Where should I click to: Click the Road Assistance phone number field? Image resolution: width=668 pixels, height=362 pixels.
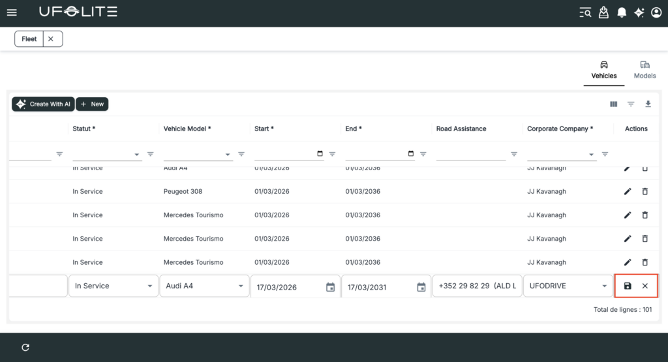click(x=477, y=286)
